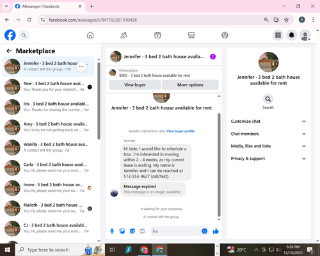Open the account profile avatar menu
The width and height of the screenshot is (320, 256).
pyautogui.click(x=305, y=35)
